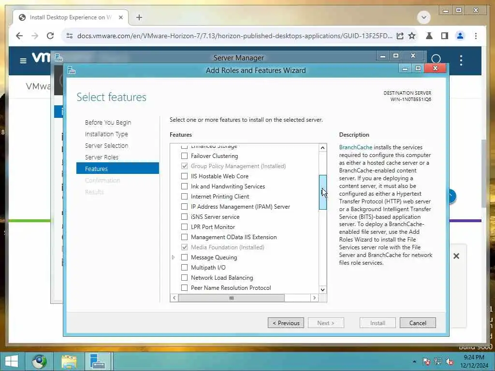Select the Features step in wizard

pyautogui.click(x=117, y=169)
